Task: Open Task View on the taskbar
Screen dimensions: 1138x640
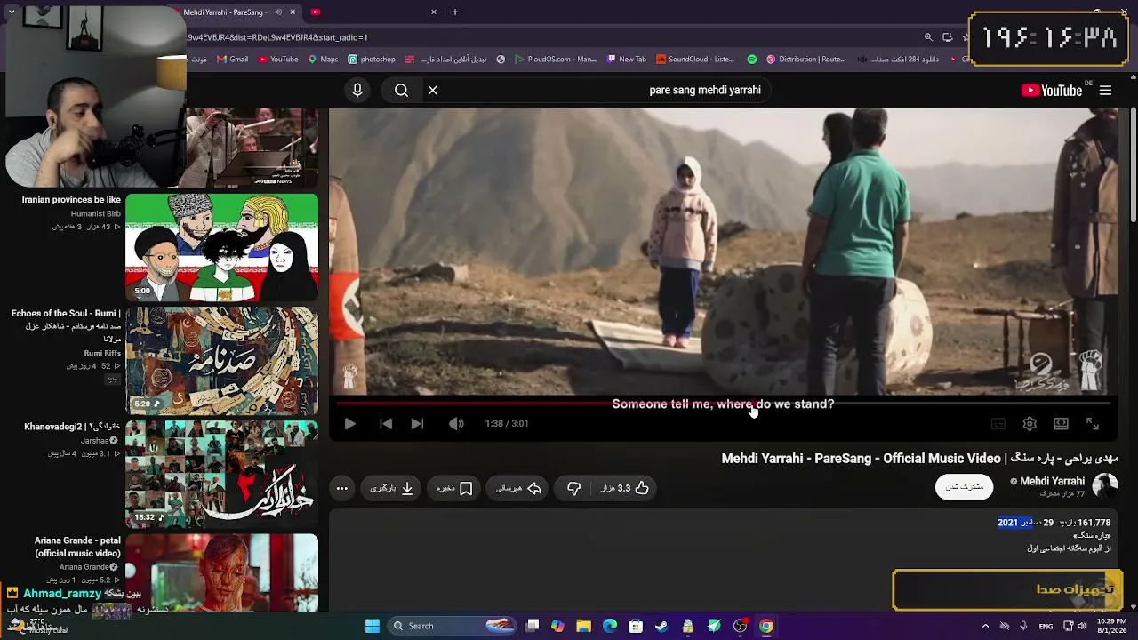Action: [x=532, y=626]
